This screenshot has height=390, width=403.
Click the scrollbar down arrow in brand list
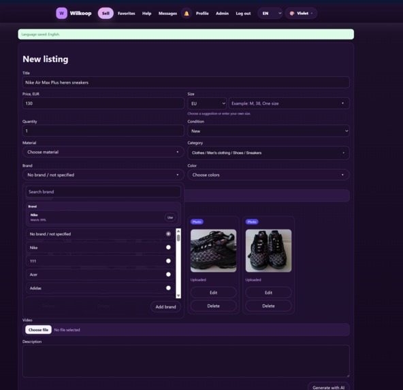tap(178, 295)
